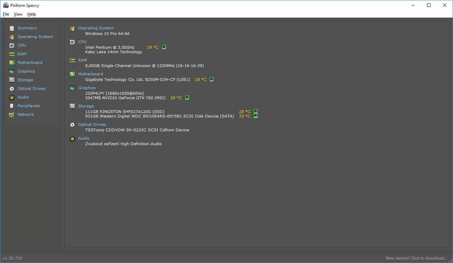Open the Audio heading in main panel
The image size is (453, 263).
point(84,138)
